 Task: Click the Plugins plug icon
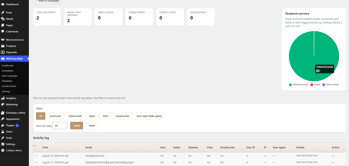click(3, 125)
